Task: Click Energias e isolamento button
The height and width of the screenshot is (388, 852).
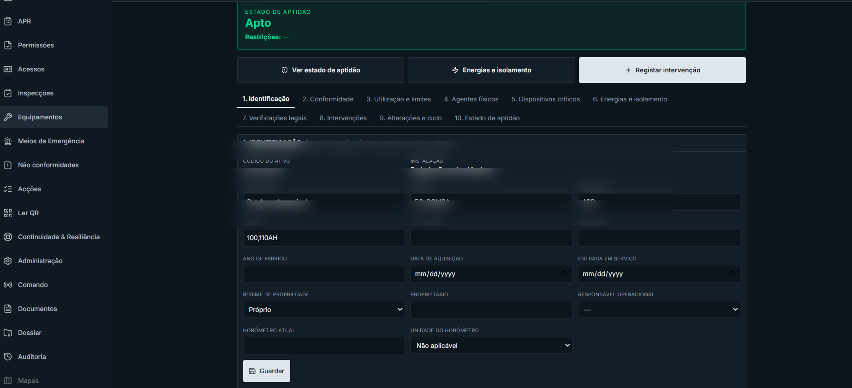Action: 491,70
